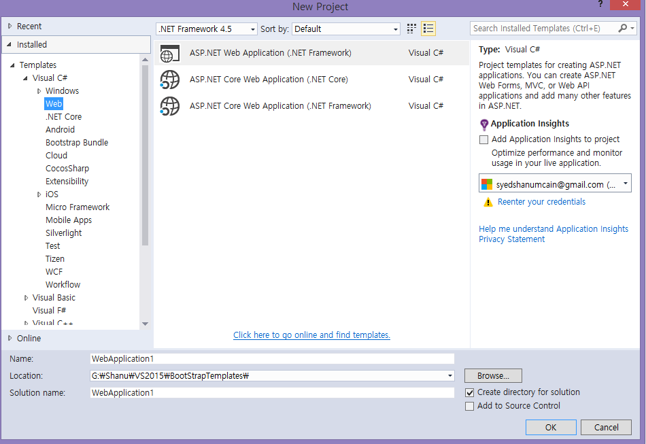Viewport: 646px width, 444px height.
Task: Click the Solution name input field
Action: click(272, 393)
